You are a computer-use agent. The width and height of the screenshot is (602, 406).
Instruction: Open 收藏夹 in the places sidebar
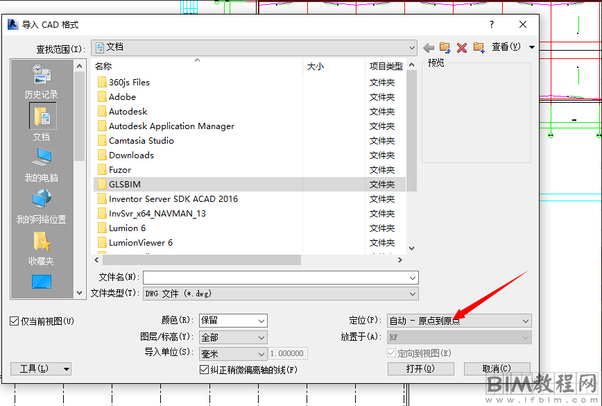pos(42,248)
